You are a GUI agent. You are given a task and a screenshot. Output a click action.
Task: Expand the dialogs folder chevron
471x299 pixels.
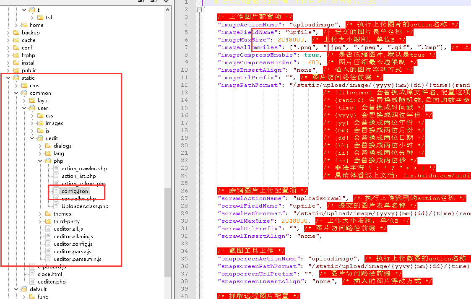tap(40, 146)
